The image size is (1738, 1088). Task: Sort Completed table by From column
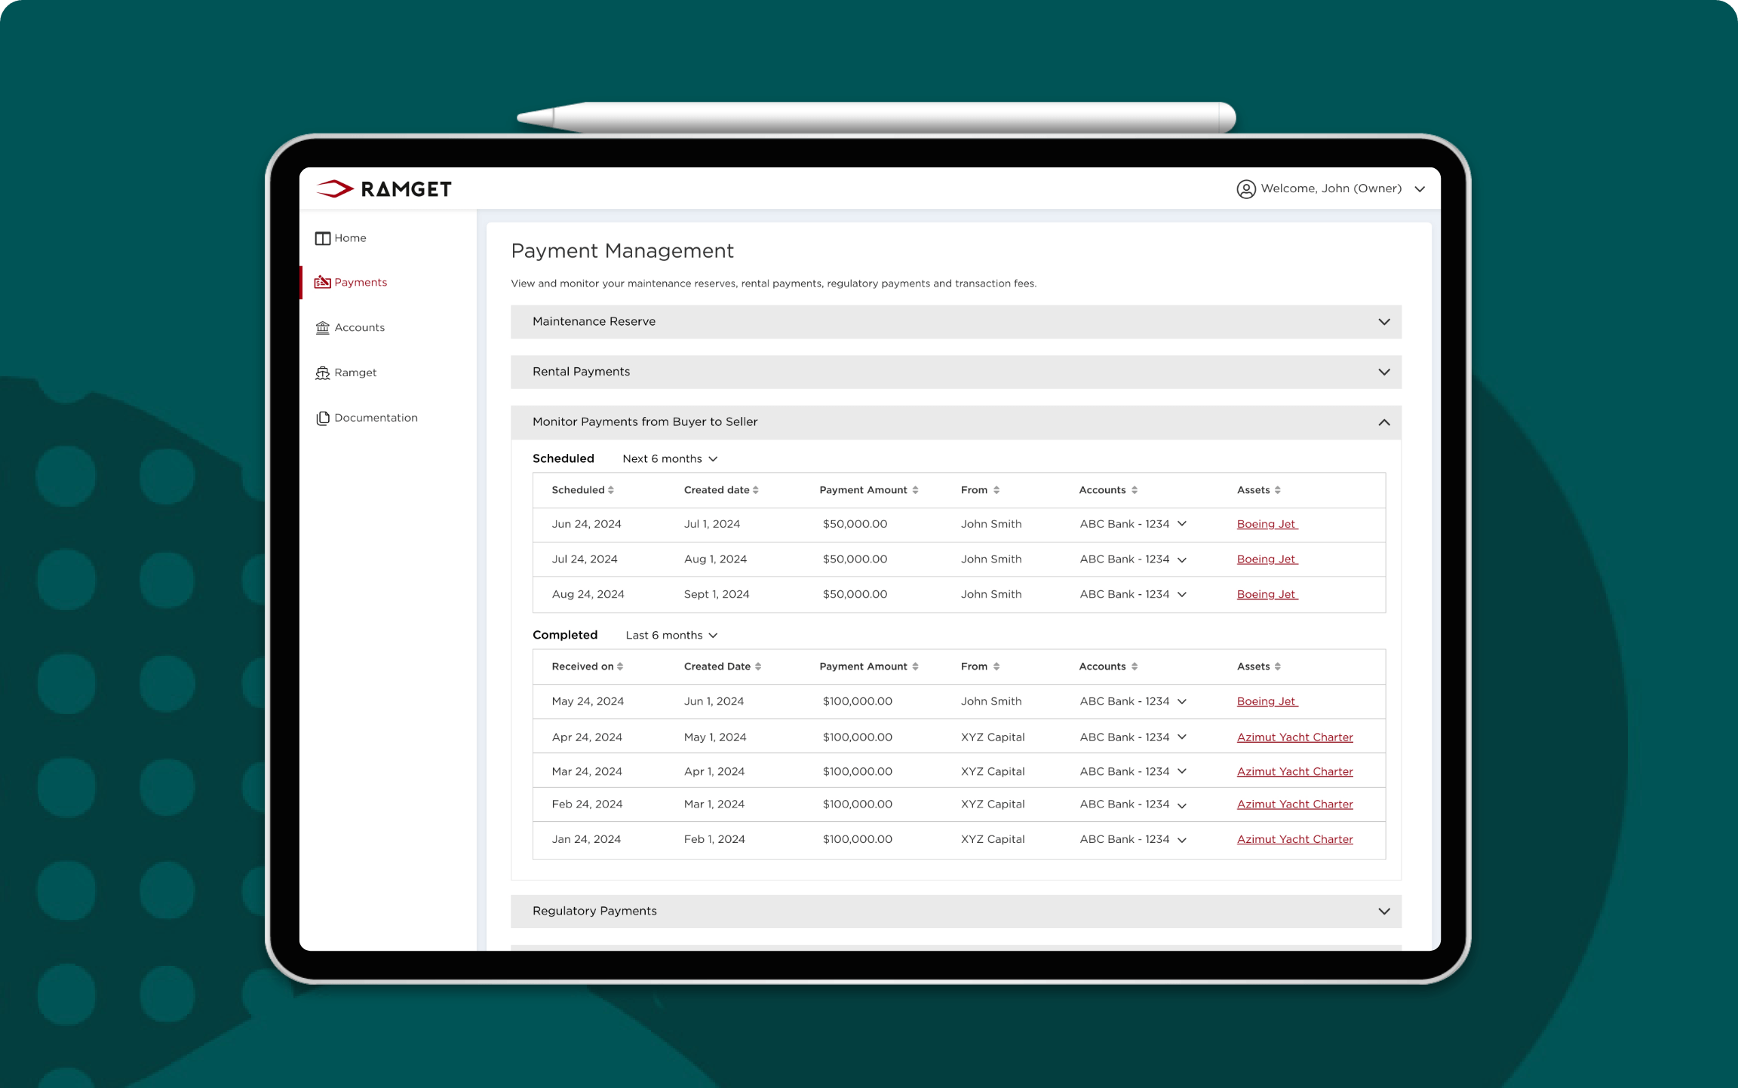point(996,667)
